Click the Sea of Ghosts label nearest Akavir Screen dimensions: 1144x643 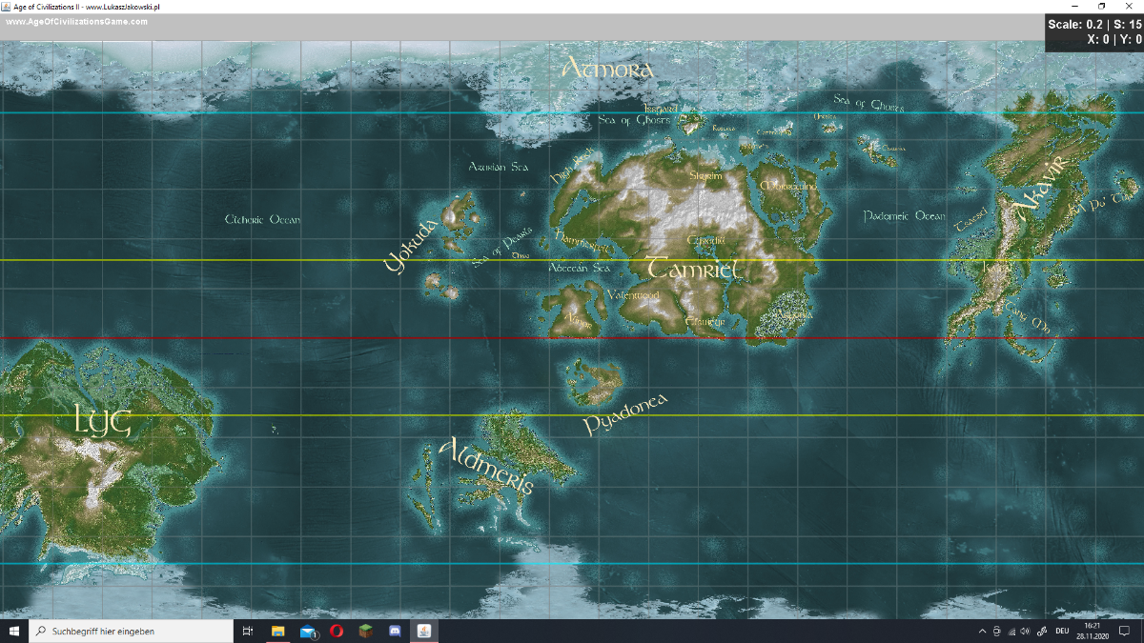tap(868, 103)
